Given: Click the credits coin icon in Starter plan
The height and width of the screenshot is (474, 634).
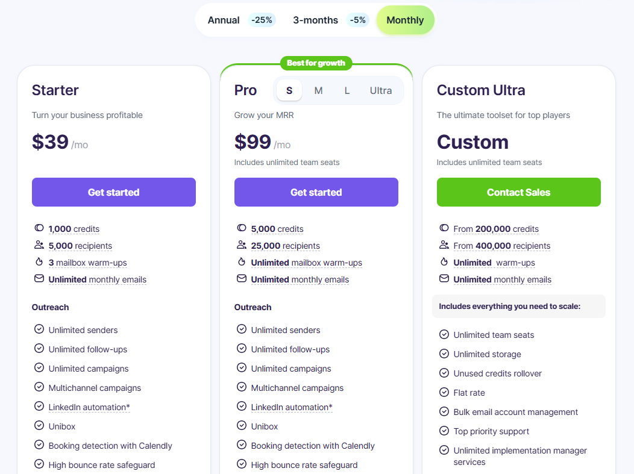Looking at the screenshot, I should (39, 228).
